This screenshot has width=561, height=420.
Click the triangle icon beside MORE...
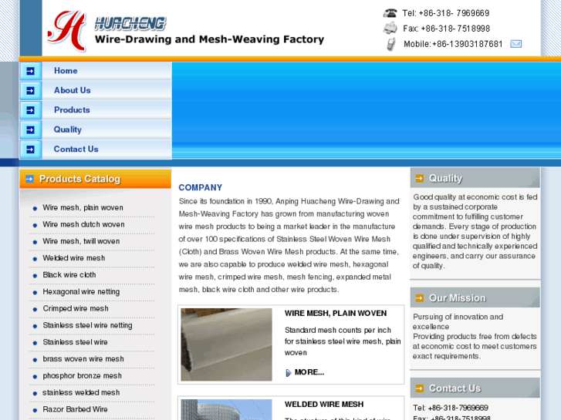[289, 373]
